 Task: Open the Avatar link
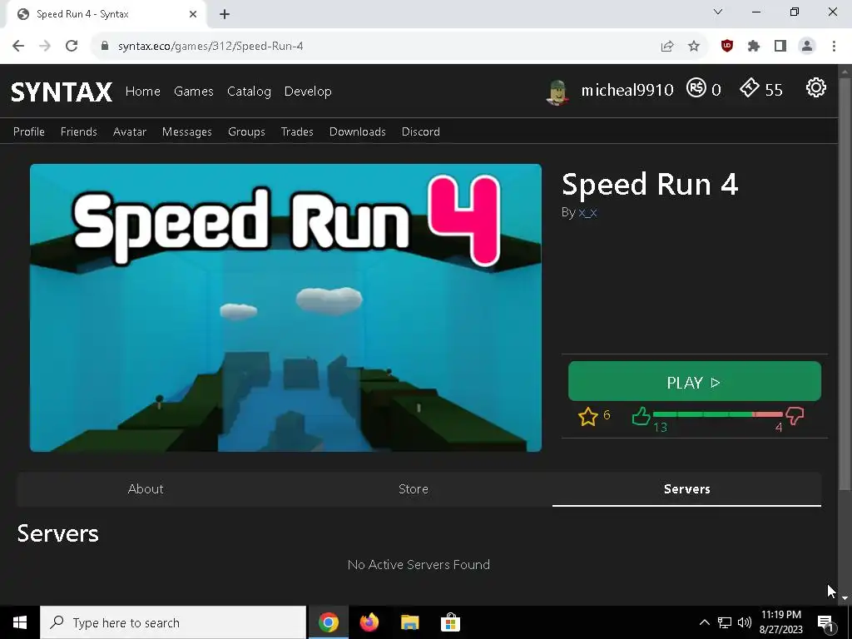(x=130, y=131)
